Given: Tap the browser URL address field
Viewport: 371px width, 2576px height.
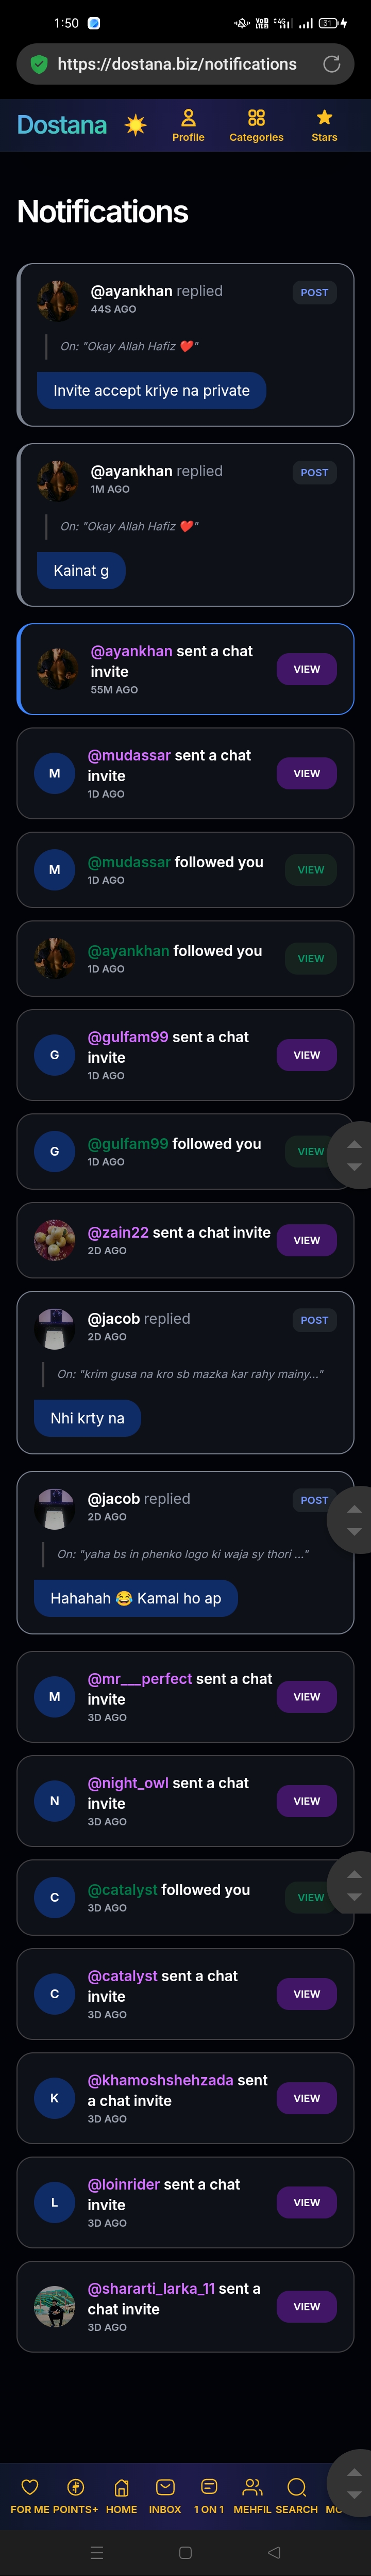Looking at the screenshot, I should coord(177,64).
